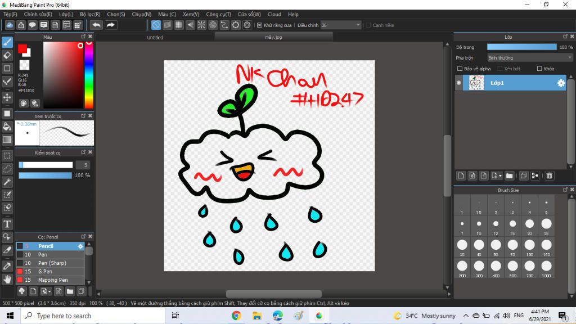Select the Gradient tool
Image resolution: width=576 pixels, height=324 pixels.
7,139
